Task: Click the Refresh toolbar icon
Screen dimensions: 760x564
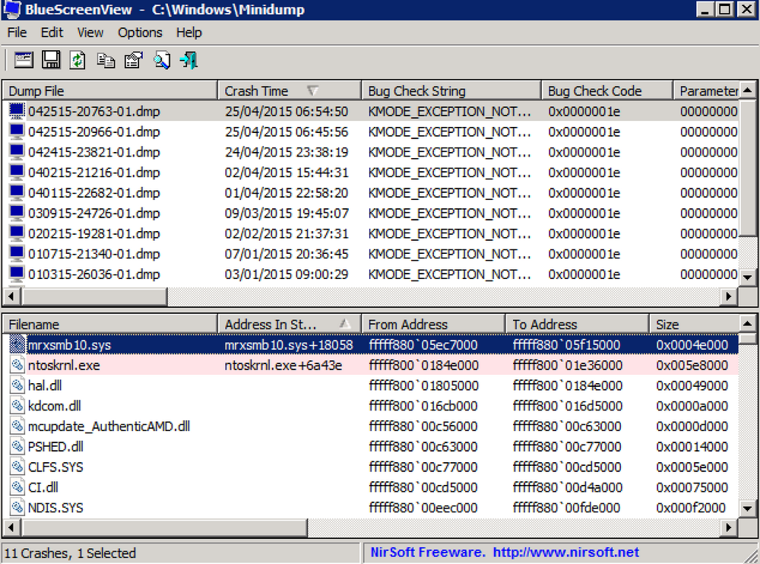Action: tap(78, 60)
